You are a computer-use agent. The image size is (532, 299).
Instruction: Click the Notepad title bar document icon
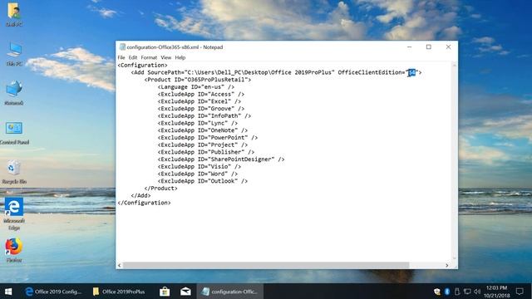point(122,47)
